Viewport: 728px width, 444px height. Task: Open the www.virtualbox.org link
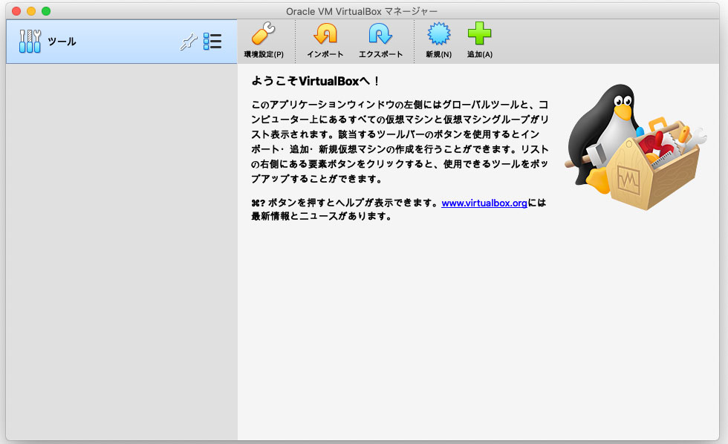[x=484, y=203]
